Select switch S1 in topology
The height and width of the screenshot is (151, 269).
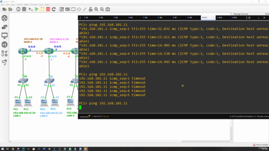click(23, 81)
